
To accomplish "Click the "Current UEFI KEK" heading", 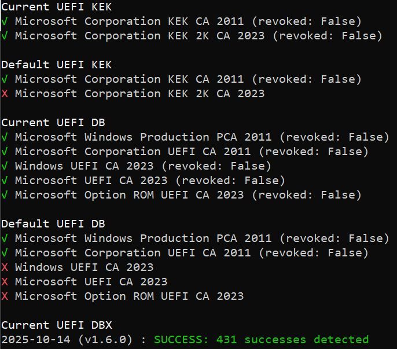I will pos(57,7).
